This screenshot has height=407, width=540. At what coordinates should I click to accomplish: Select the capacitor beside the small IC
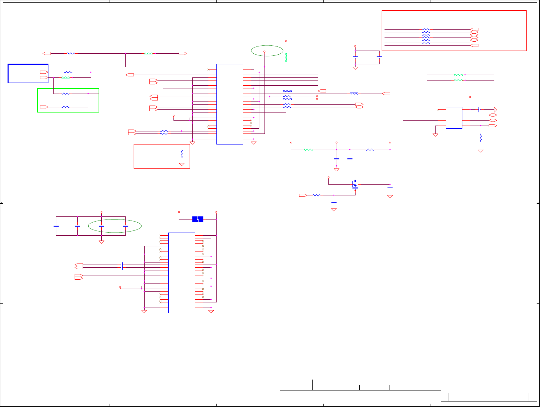pos(479,109)
